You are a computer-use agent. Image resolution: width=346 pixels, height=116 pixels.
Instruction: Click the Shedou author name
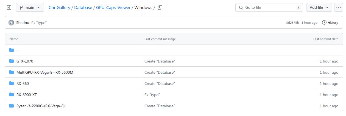(23, 23)
